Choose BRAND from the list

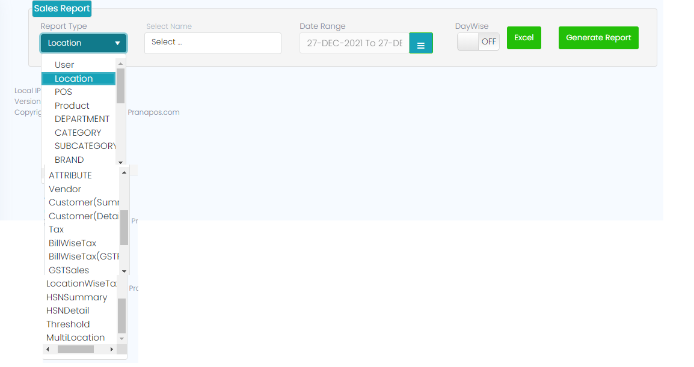pyautogui.click(x=69, y=160)
